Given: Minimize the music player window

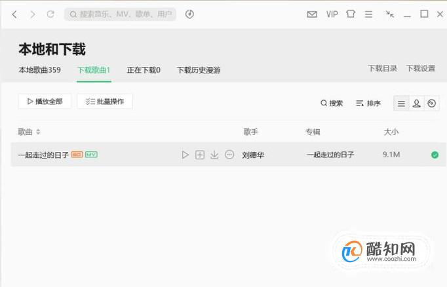Looking at the screenshot, I should pos(407,16).
